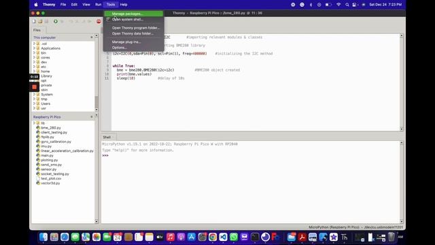The width and height of the screenshot is (435, 245).
Task: Open WhatsApp from the dock
Action: tap(234, 237)
